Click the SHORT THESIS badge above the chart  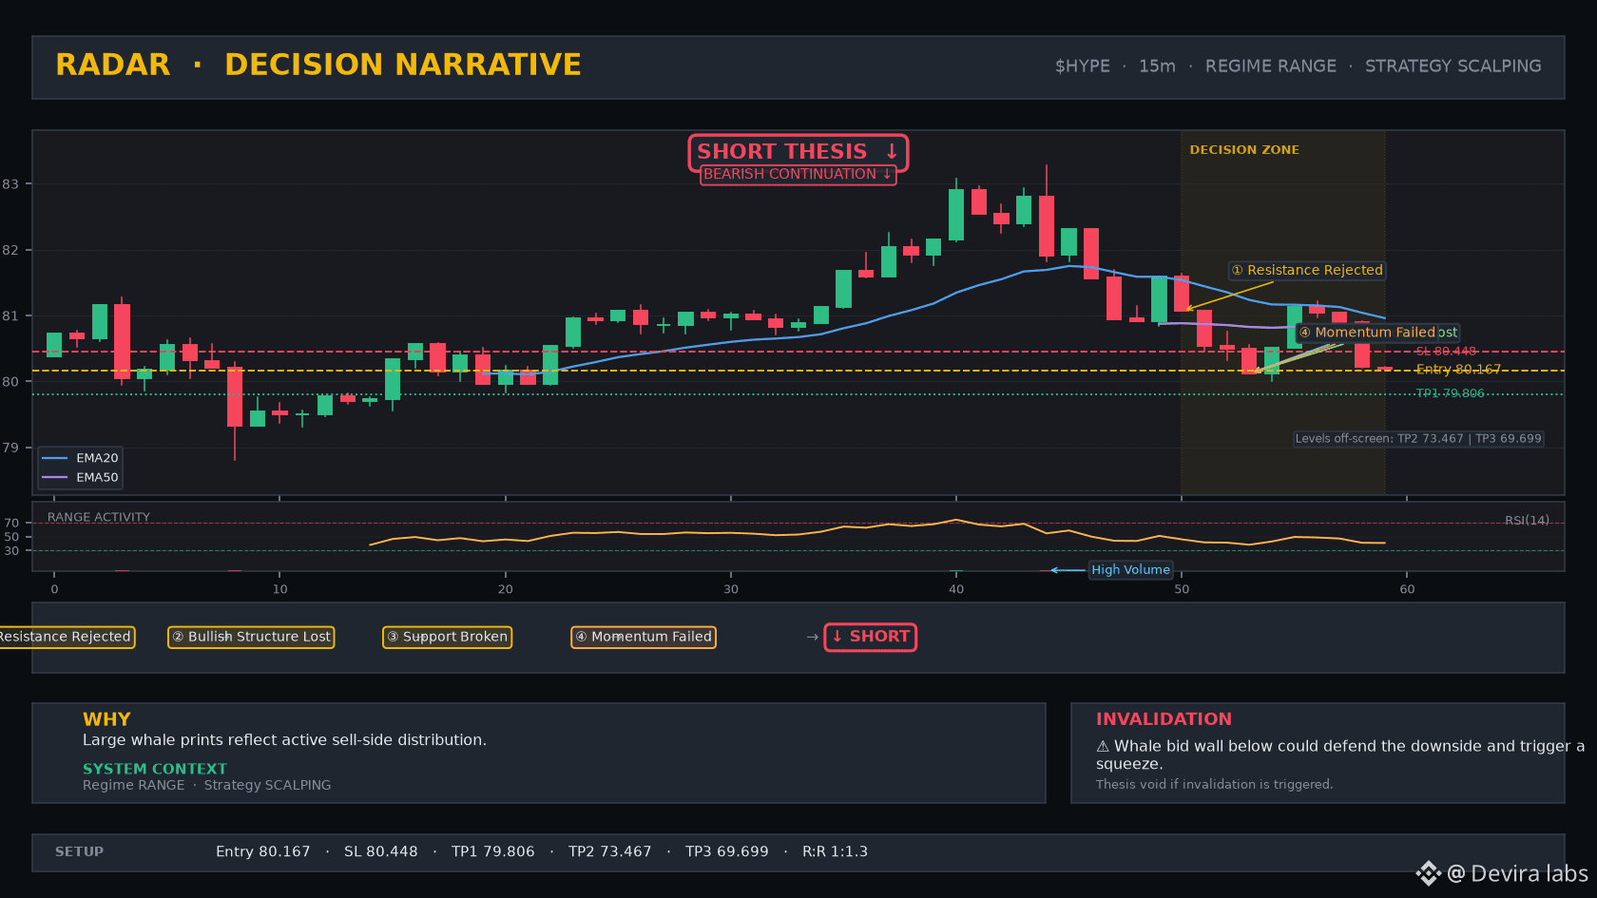point(798,152)
